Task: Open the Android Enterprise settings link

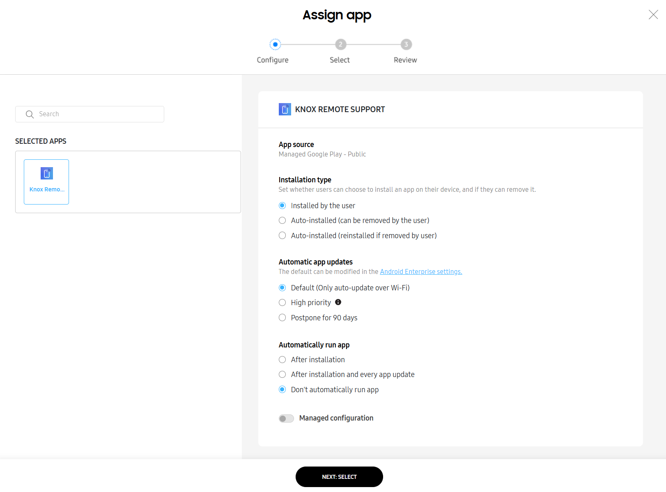Action: click(421, 271)
